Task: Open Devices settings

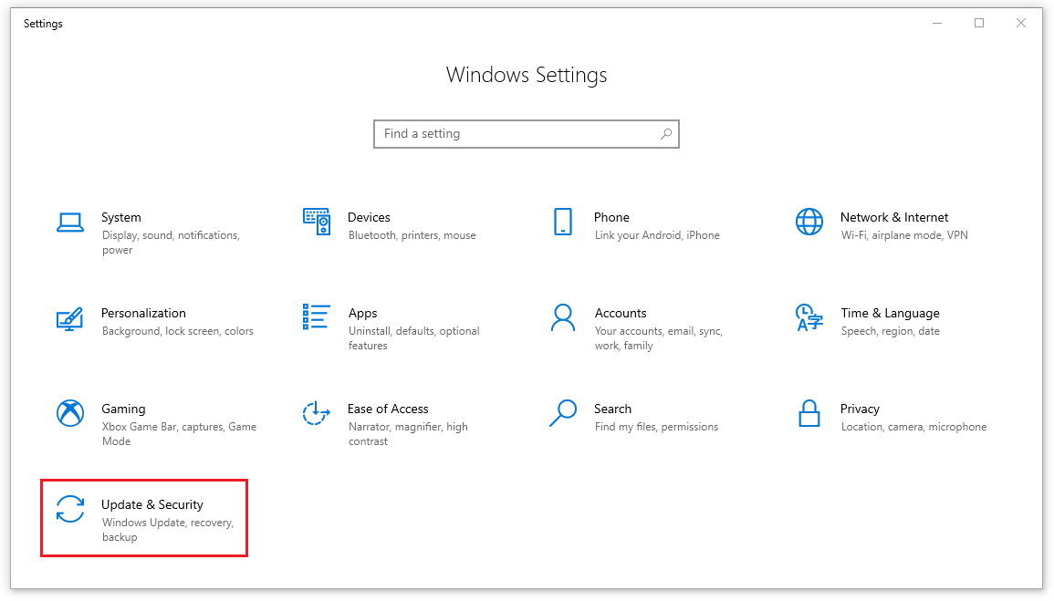Action: tap(369, 217)
